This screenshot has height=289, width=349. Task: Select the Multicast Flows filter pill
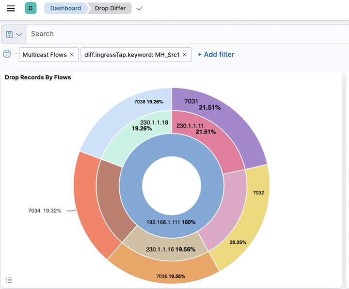pyautogui.click(x=44, y=55)
